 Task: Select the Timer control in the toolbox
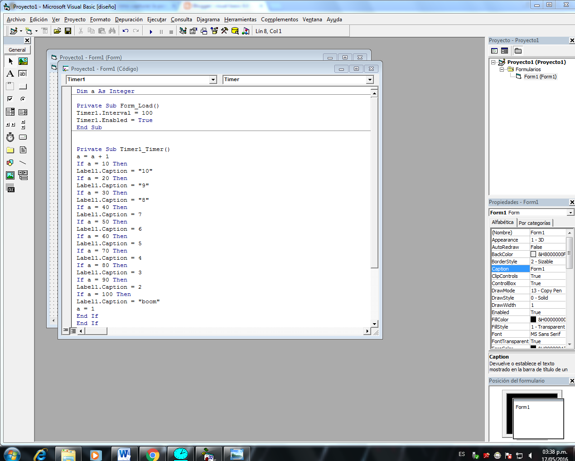(x=10, y=136)
